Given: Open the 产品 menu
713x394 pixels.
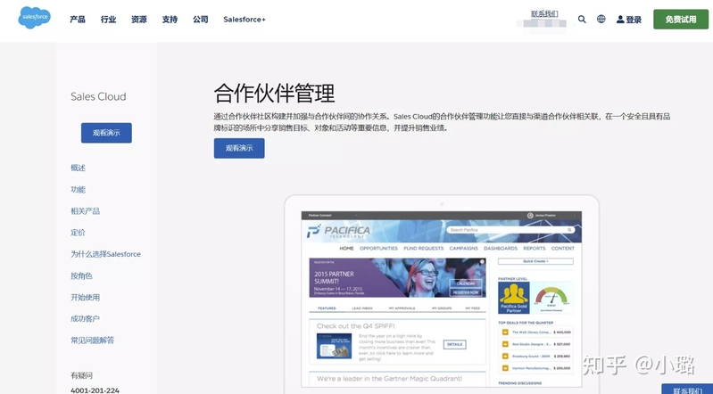Looking at the screenshot, I should 78,20.
